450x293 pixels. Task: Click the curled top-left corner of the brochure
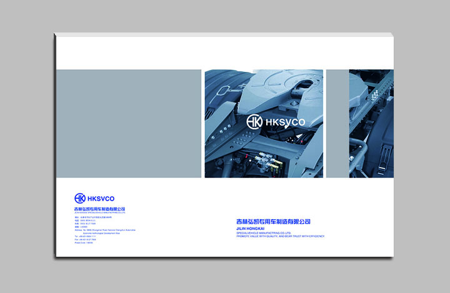click(x=57, y=36)
